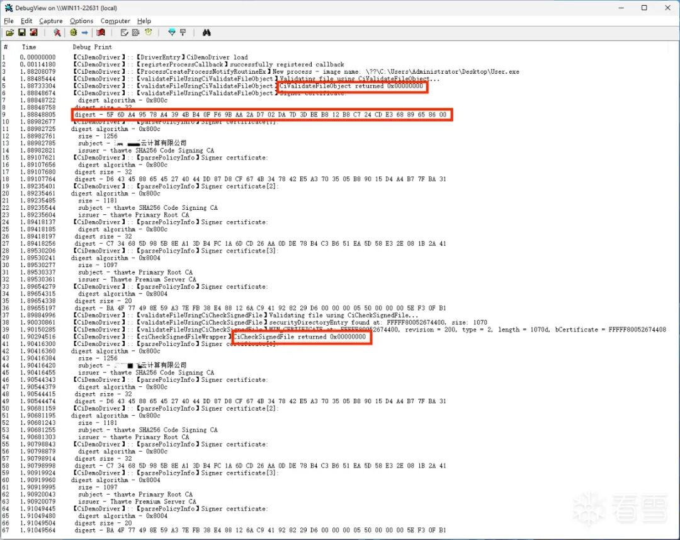Click the Open log file toolbar icon
This screenshot has height=540, width=680.
click(10, 33)
